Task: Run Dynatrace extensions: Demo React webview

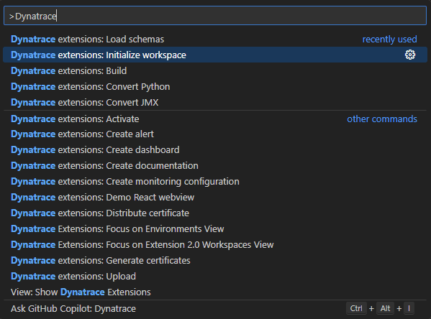Action: 215,198
